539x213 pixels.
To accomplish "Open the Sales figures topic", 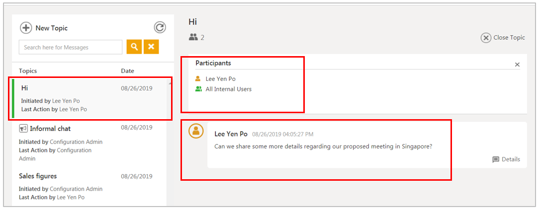I will tap(38, 176).
